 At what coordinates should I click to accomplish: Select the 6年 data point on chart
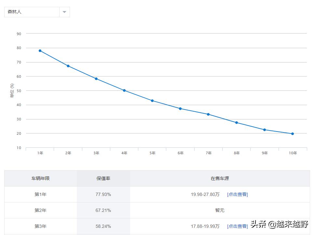(x=180, y=109)
